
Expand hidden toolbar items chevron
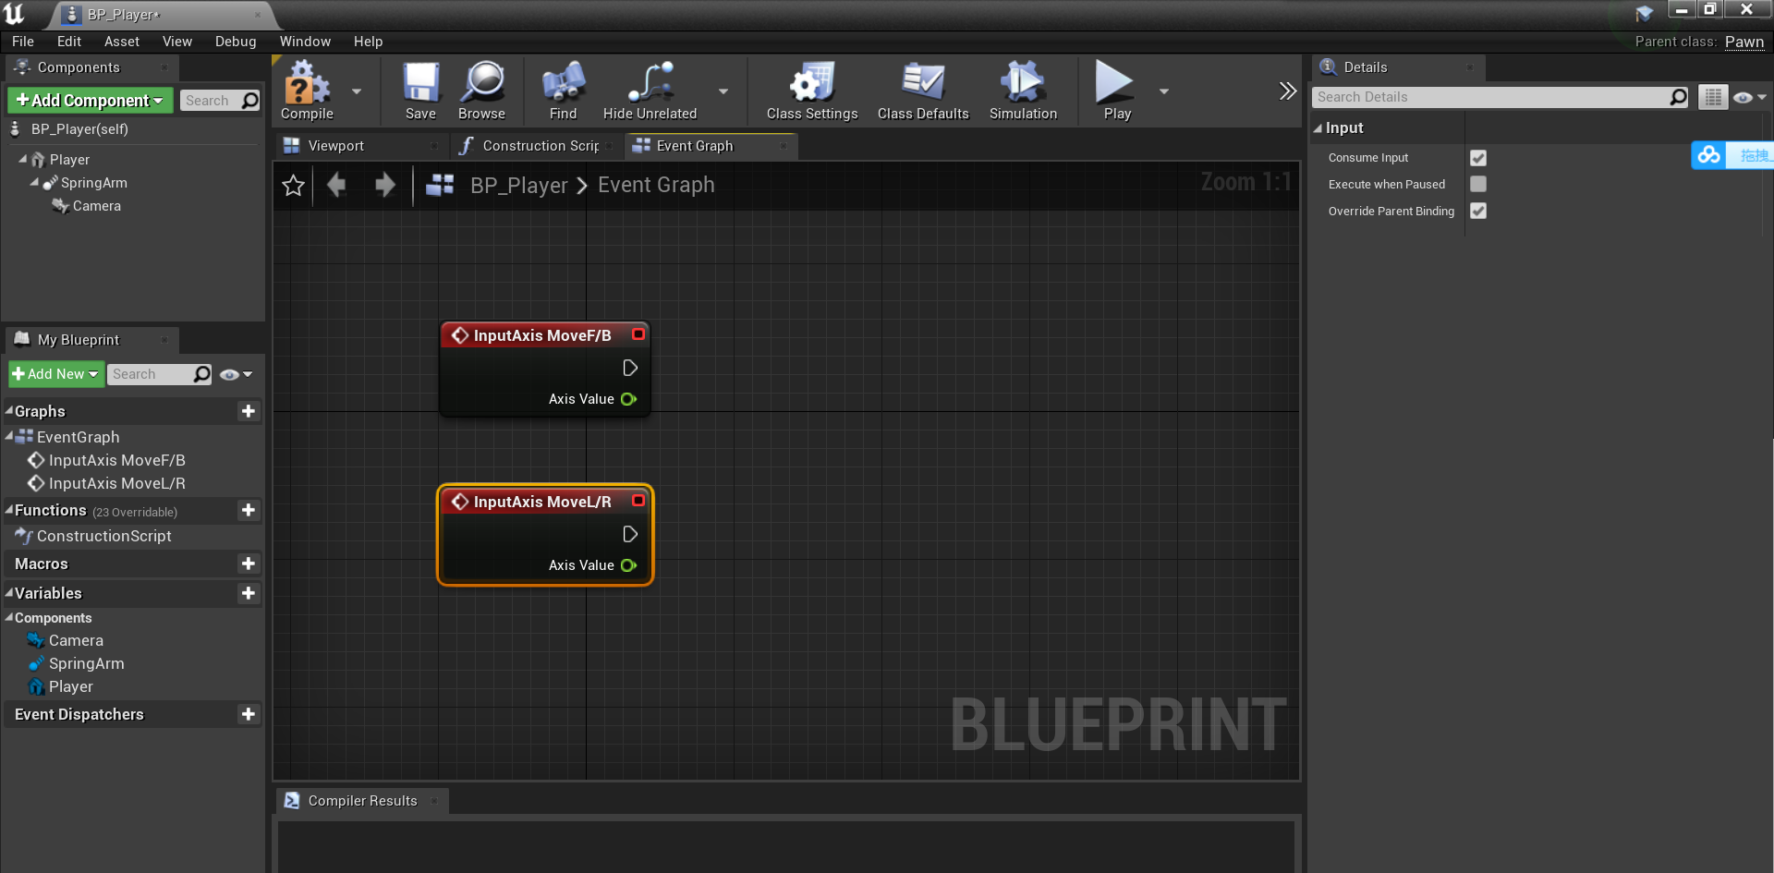pyautogui.click(x=1287, y=91)
